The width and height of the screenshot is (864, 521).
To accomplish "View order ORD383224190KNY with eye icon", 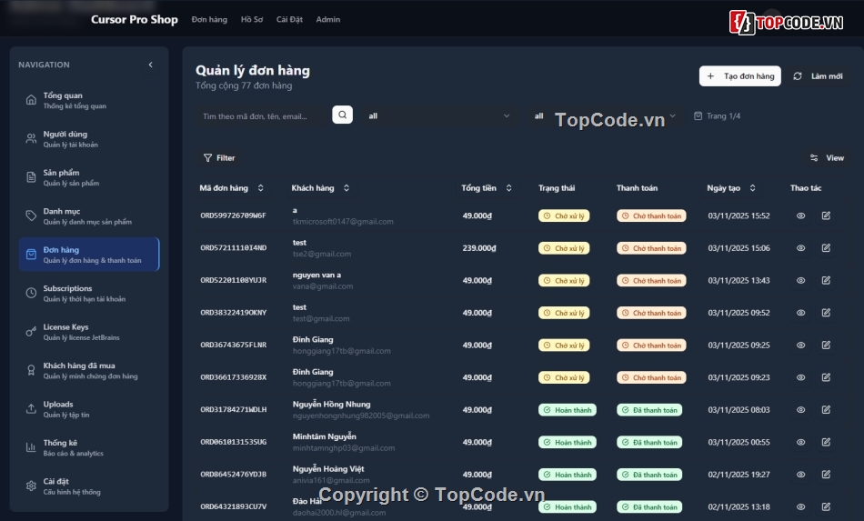I will tap(800, 313).
